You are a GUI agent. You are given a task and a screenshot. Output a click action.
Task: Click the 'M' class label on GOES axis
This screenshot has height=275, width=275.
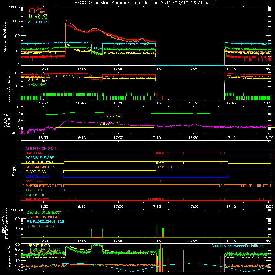(x=18, y=107)
